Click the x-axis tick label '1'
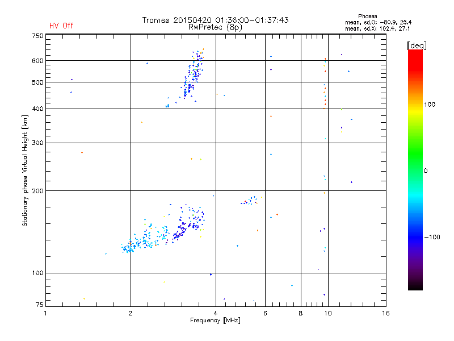The height and width of the screenshot is (341, 454). click(x=45, y=313)
